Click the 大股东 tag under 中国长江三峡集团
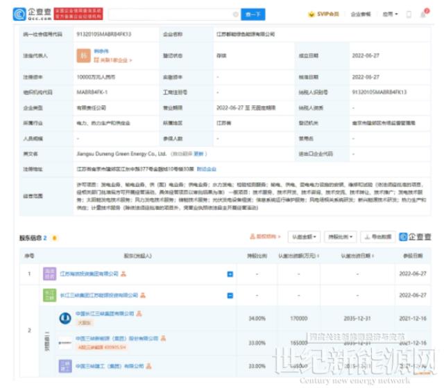 84,323
